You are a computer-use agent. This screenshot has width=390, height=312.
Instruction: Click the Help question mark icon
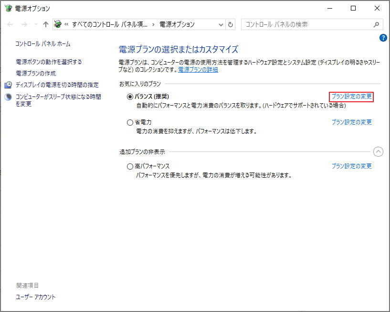click(x=383, y=38)
